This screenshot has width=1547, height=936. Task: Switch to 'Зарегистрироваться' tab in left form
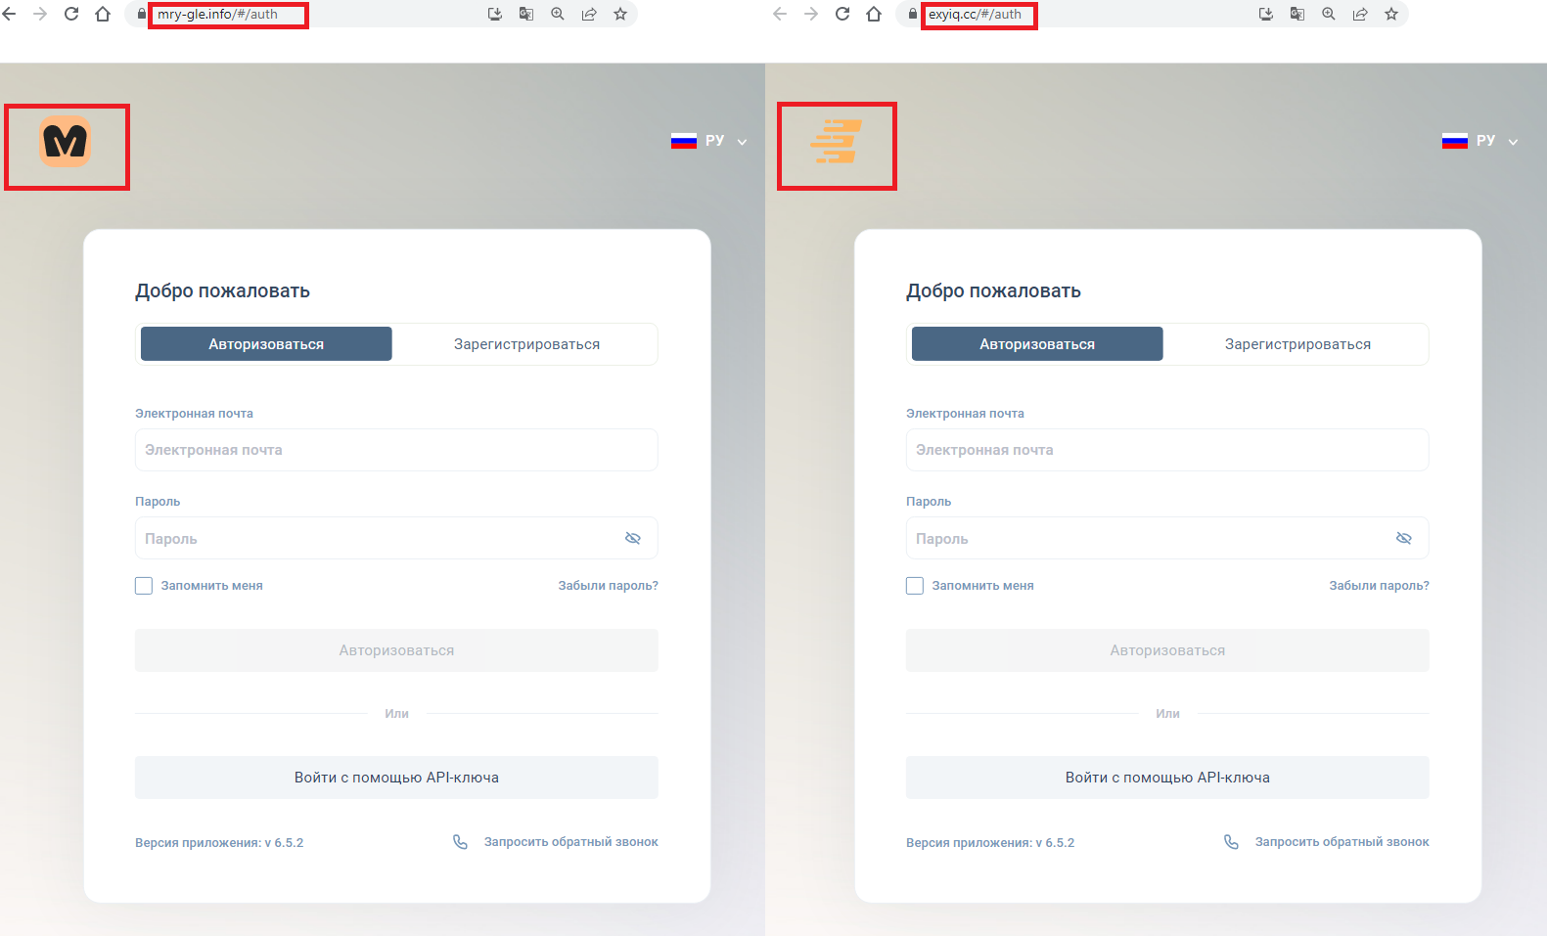[x=526, y=344]
